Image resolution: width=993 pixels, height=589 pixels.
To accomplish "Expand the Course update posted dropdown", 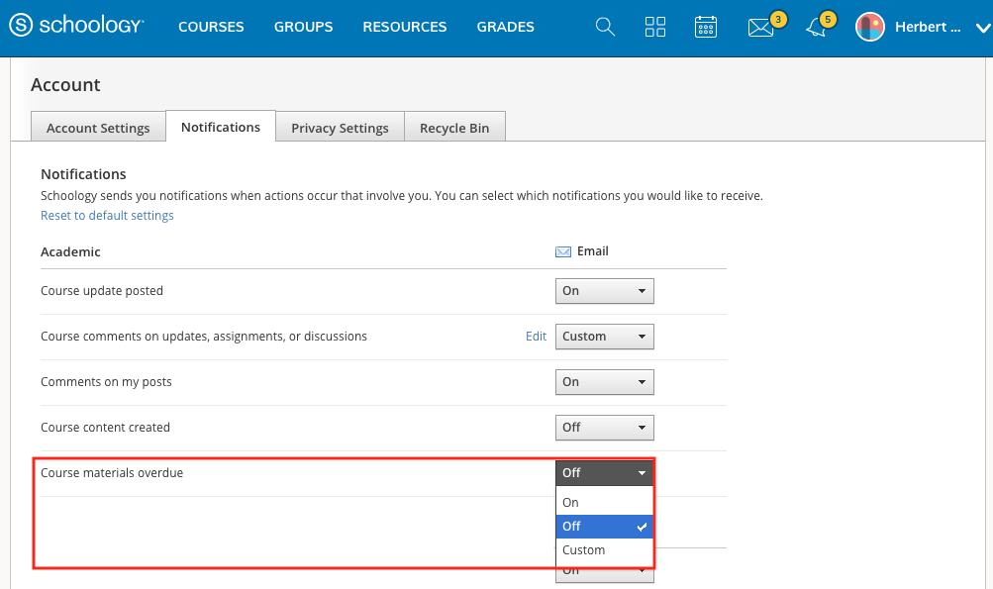I will 604,291.
